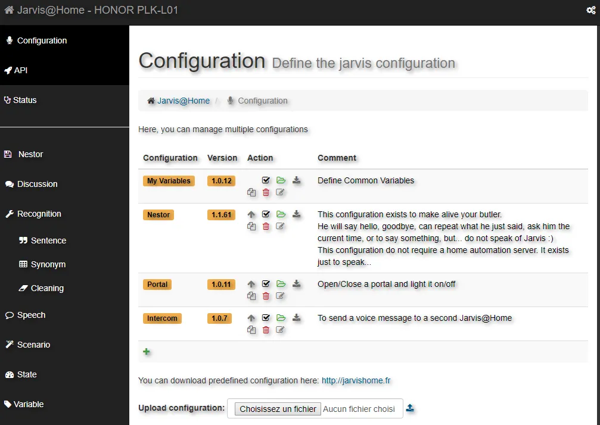Expand the Scenario sidebar menu
Screen dimensions: 600x425
[33, 345]
